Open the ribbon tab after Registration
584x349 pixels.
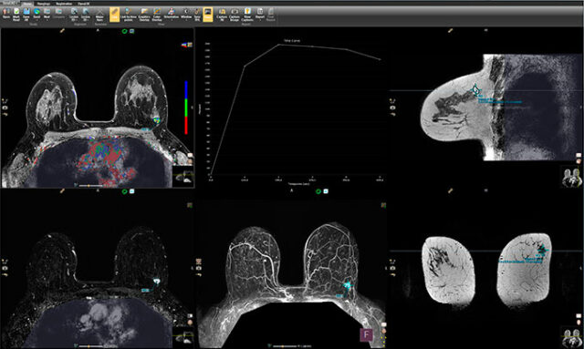[83, 4]
